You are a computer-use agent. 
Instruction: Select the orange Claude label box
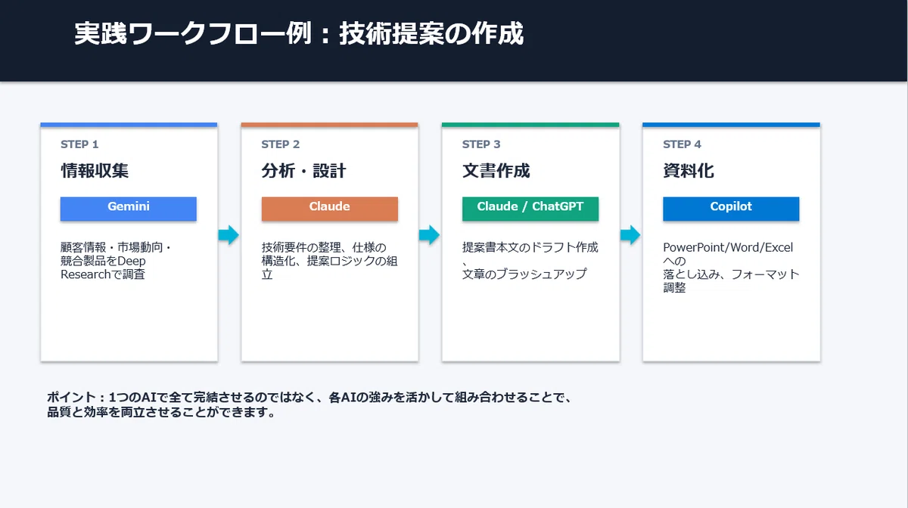(330, 209)
